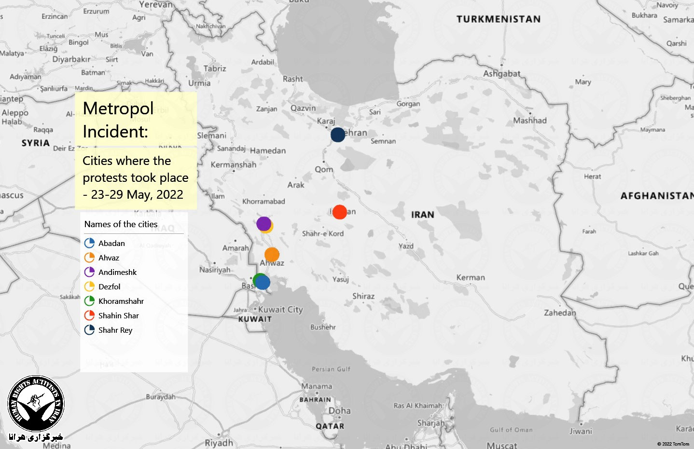Click the dark navy marker near Tehran

pos(338,135)
